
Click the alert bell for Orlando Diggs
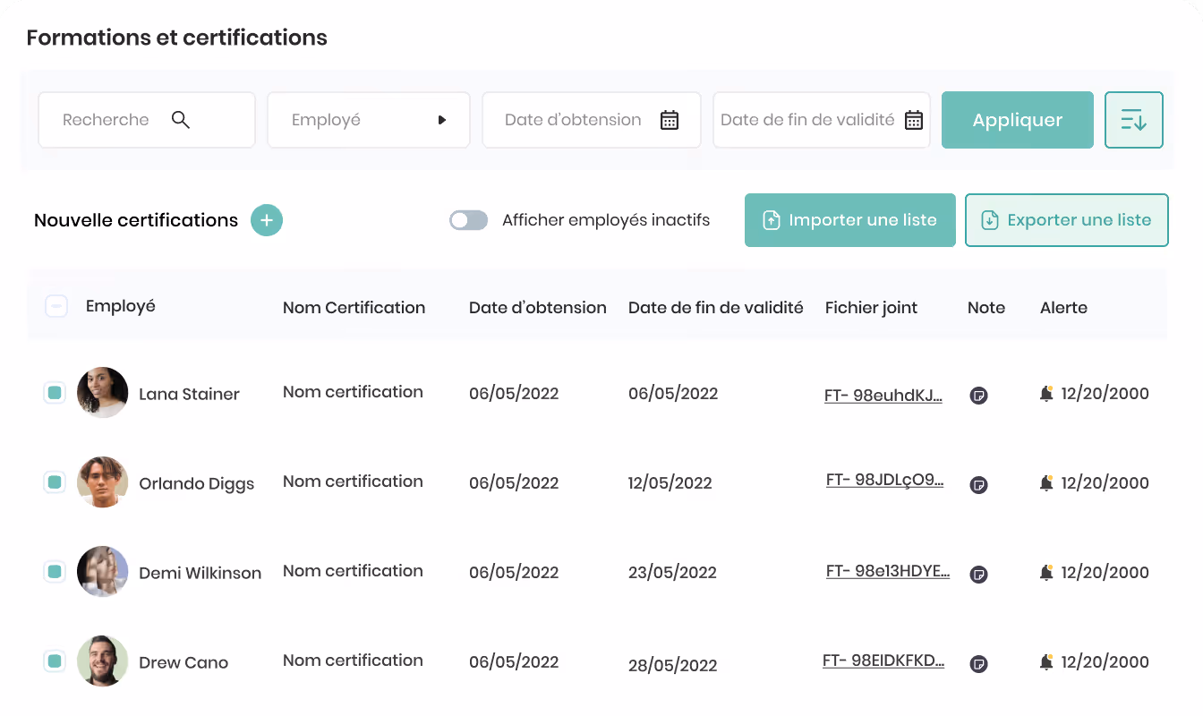(x=1046, y=482)
